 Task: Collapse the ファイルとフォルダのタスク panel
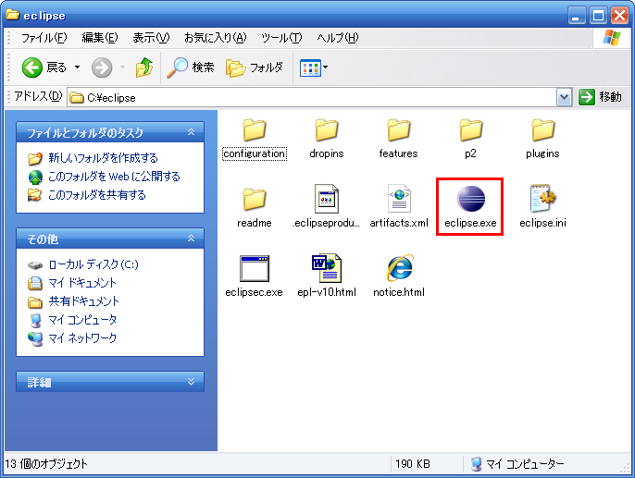pos(191,131)
